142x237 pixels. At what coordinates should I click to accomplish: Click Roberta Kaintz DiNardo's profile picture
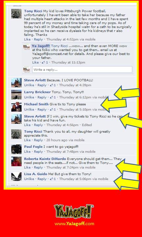tap(16, 161)
